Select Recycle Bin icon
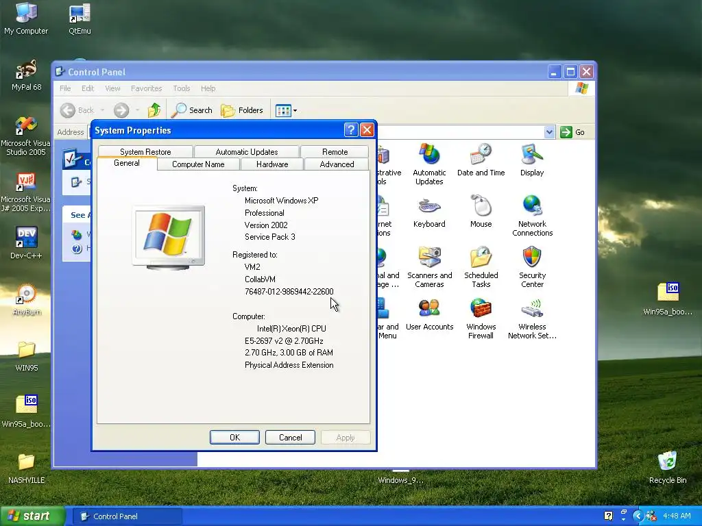This screenshot has width=702, height=526. tap(668, 468)
